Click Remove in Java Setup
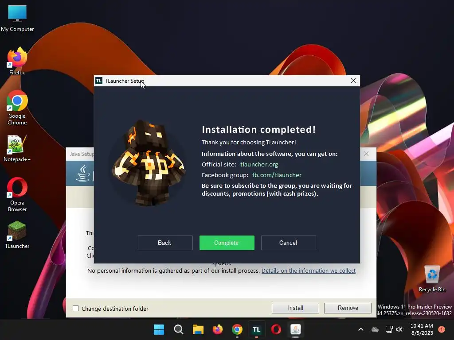 348,308
